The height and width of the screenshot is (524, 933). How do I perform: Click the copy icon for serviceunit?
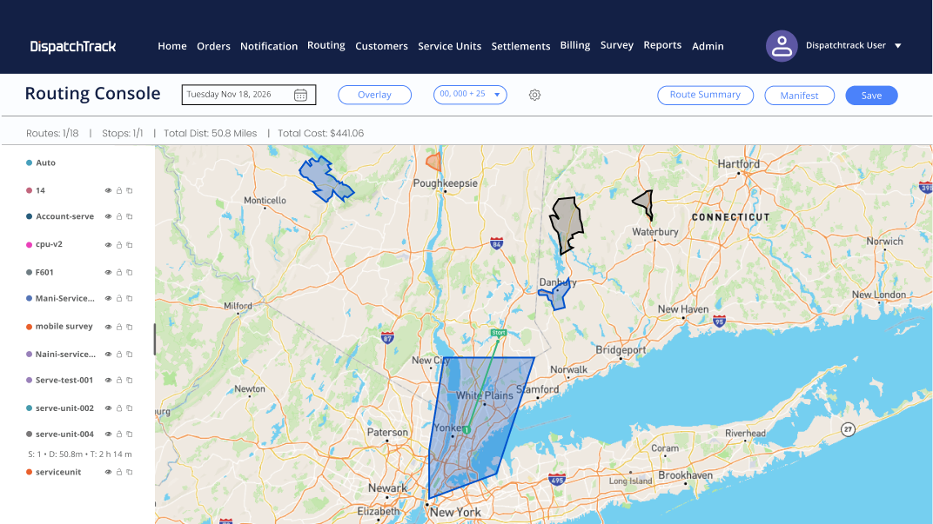pyautogui.click(x=129, y=473)
